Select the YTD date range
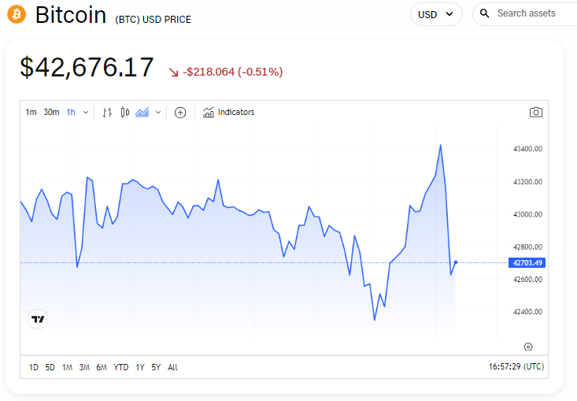The image size is (577, 401). 121,367
